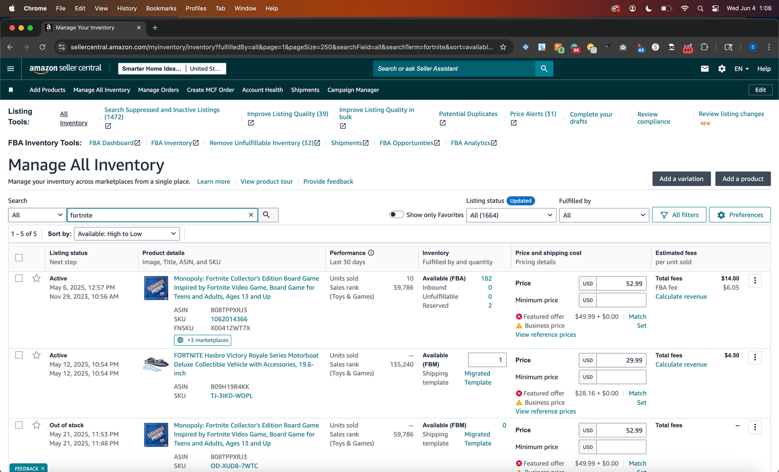
Task: Click FBM available quantity field showing 1
Action: (x=487, y=360)
